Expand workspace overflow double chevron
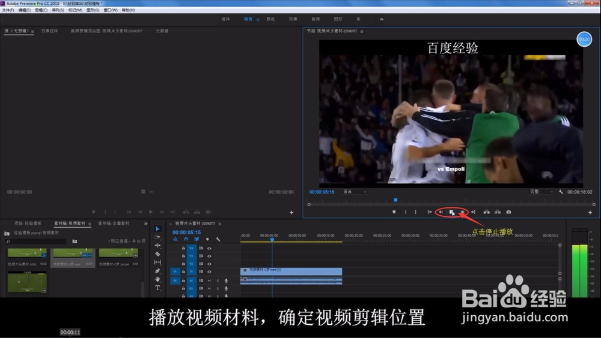Screen dimensions: 601x338 pos(382,19)
